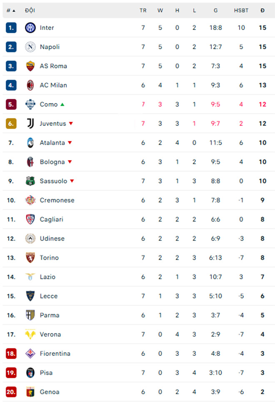Image resolution: width=275 pixels, height=402 pixels.
Task: Click the Atalanta club crest
Action: click(x=30, y=143)
